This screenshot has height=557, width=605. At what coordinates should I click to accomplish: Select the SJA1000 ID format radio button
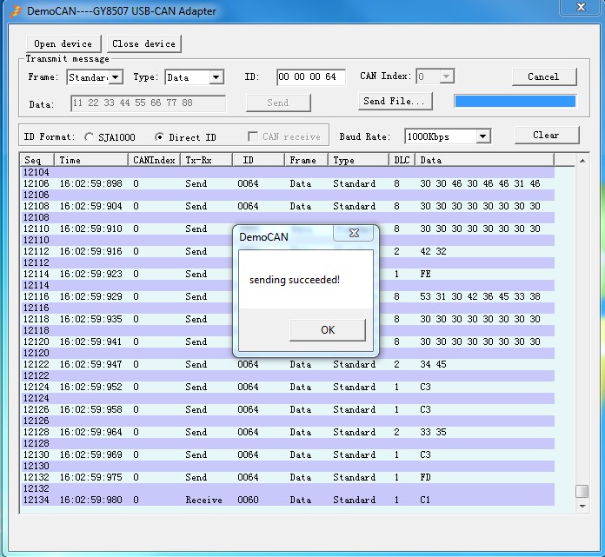[x=90, y=137]
